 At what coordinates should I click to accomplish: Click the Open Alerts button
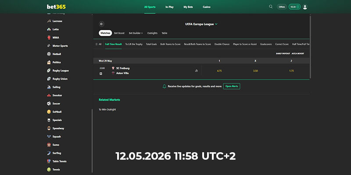232,86
